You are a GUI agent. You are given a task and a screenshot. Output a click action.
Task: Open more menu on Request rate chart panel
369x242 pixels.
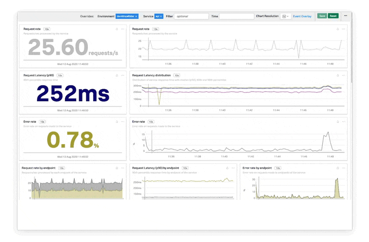pyautogui.click(x=344, y=29)
